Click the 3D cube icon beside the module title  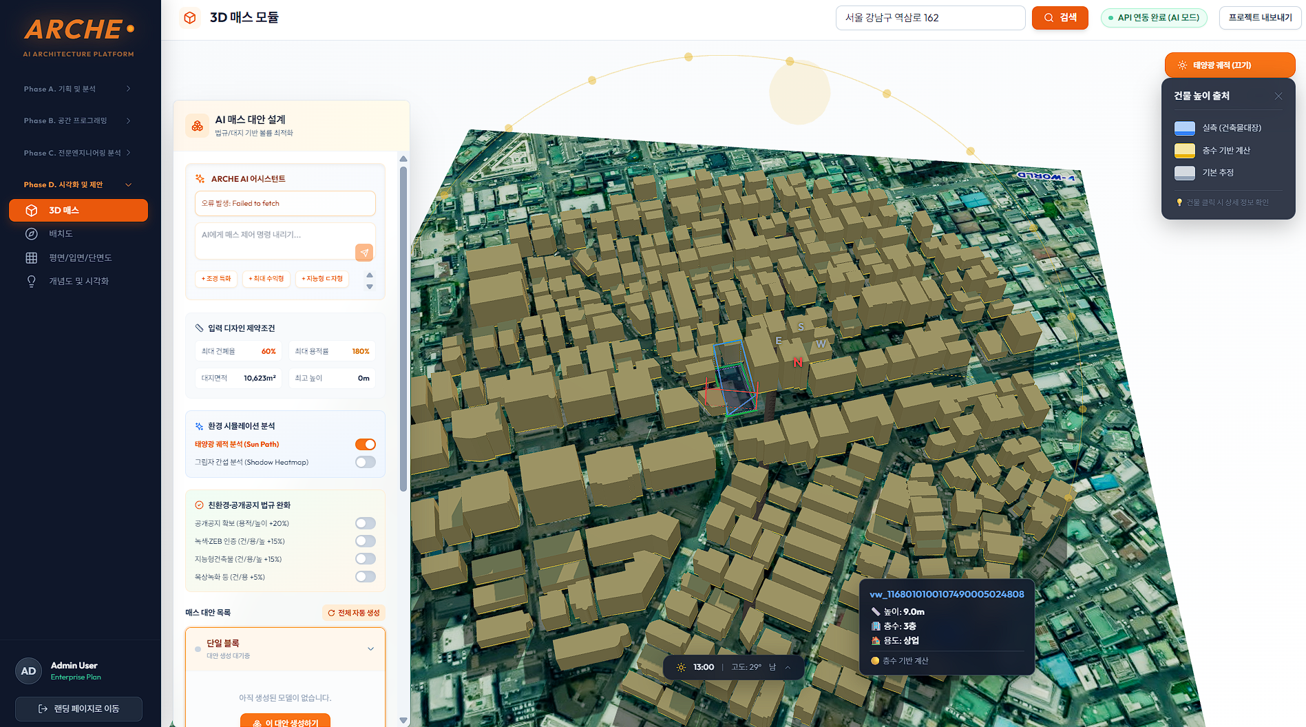[190, 18]
